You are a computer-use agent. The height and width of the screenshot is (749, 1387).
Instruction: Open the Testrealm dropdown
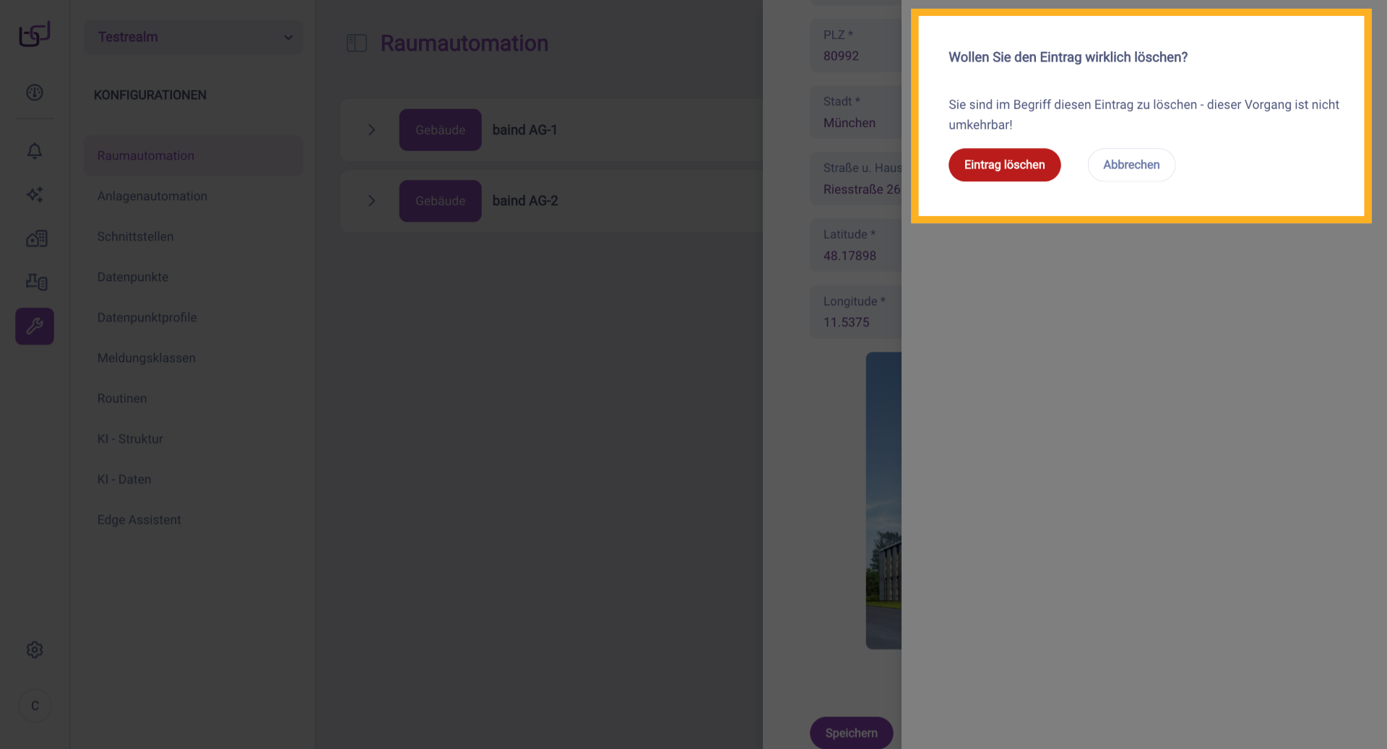(194, 37)
